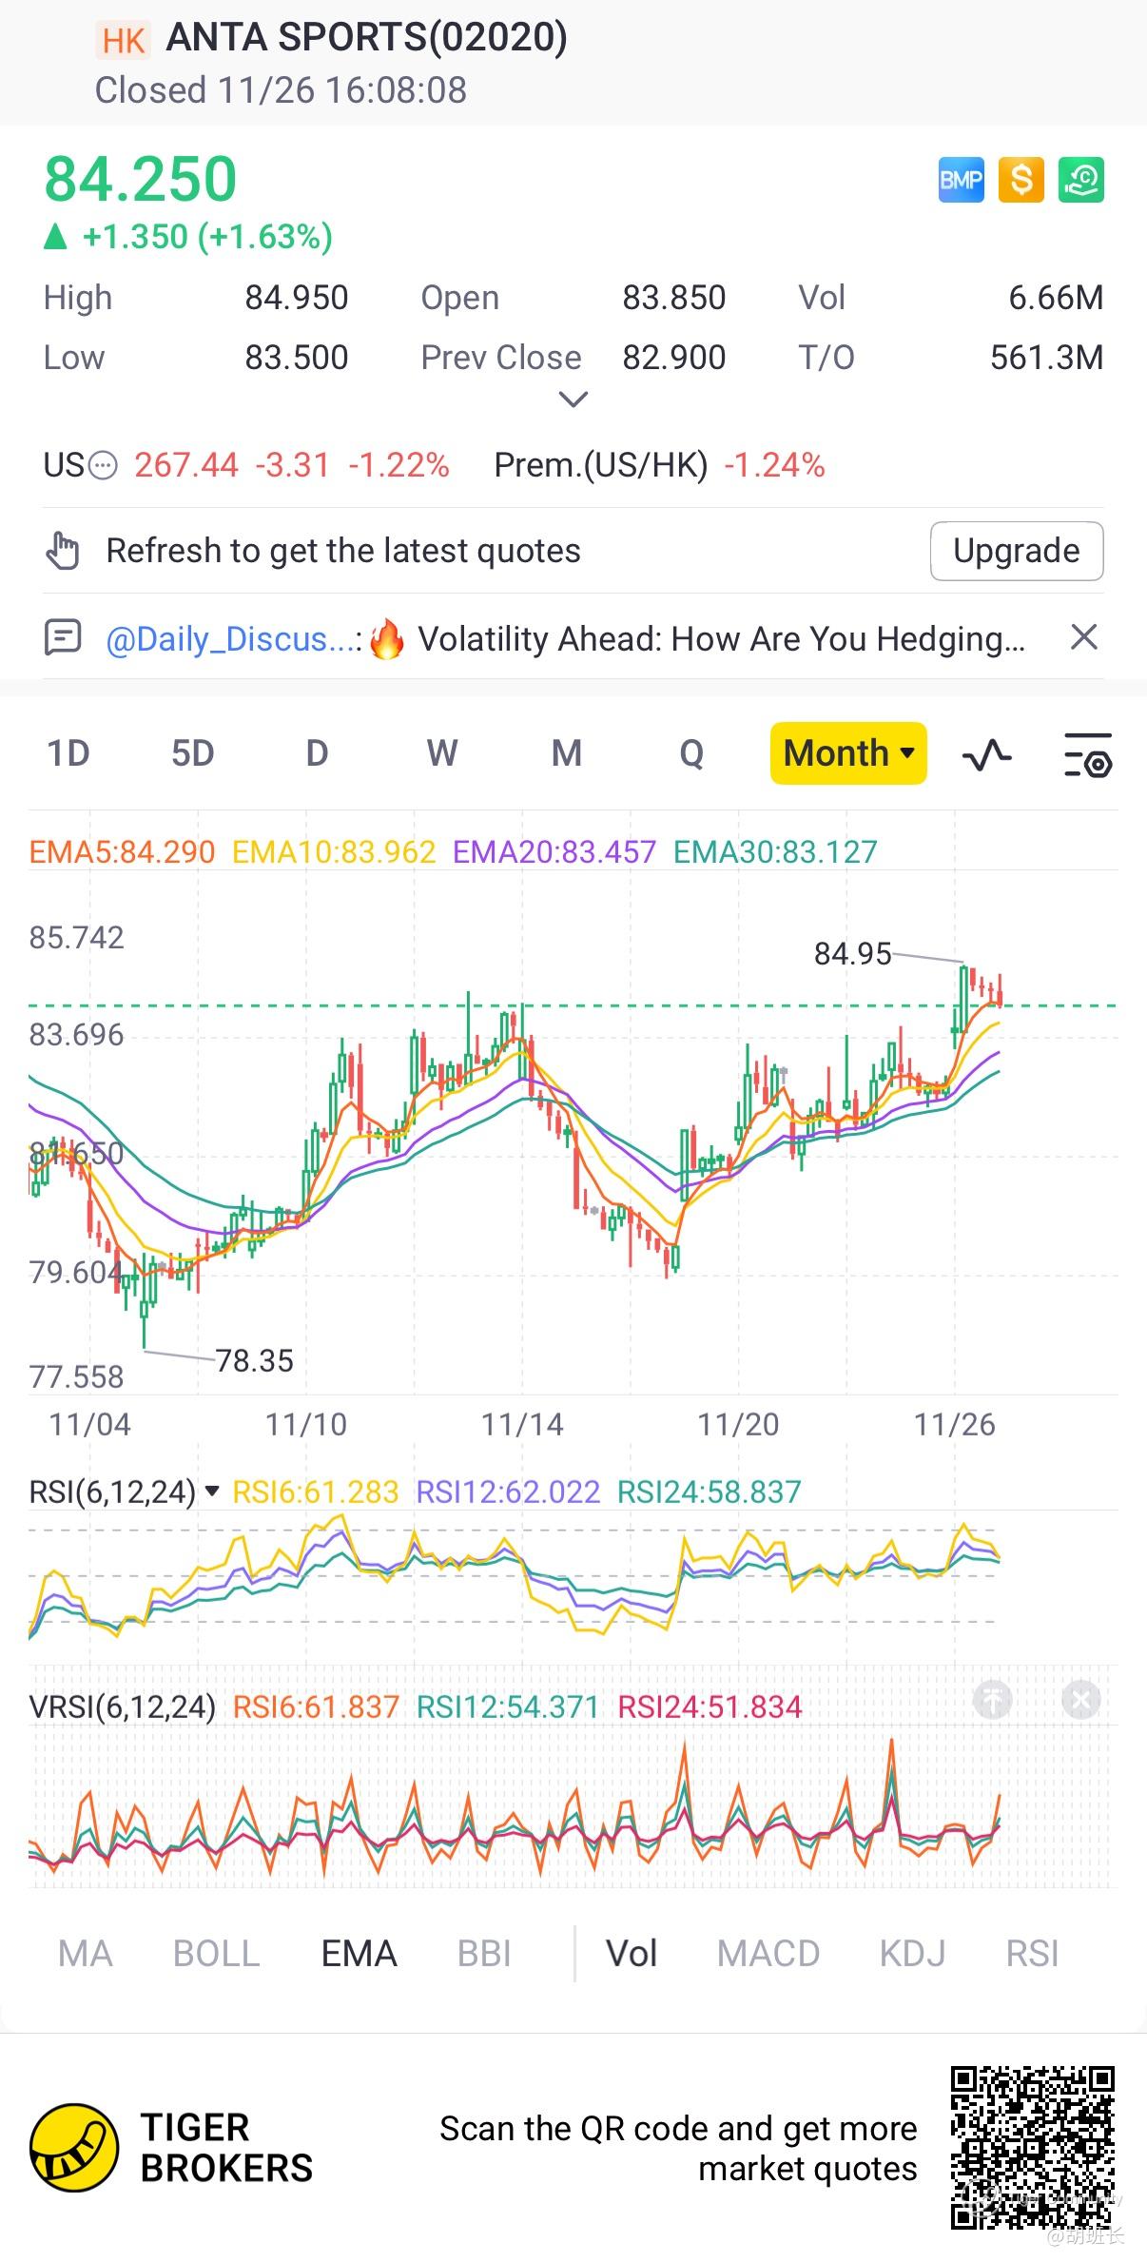This screenshot has height=2262, width=1147.
Task: Enable the MA overlay indicator
Action: pyautogui.click(x=86, y=1954)
